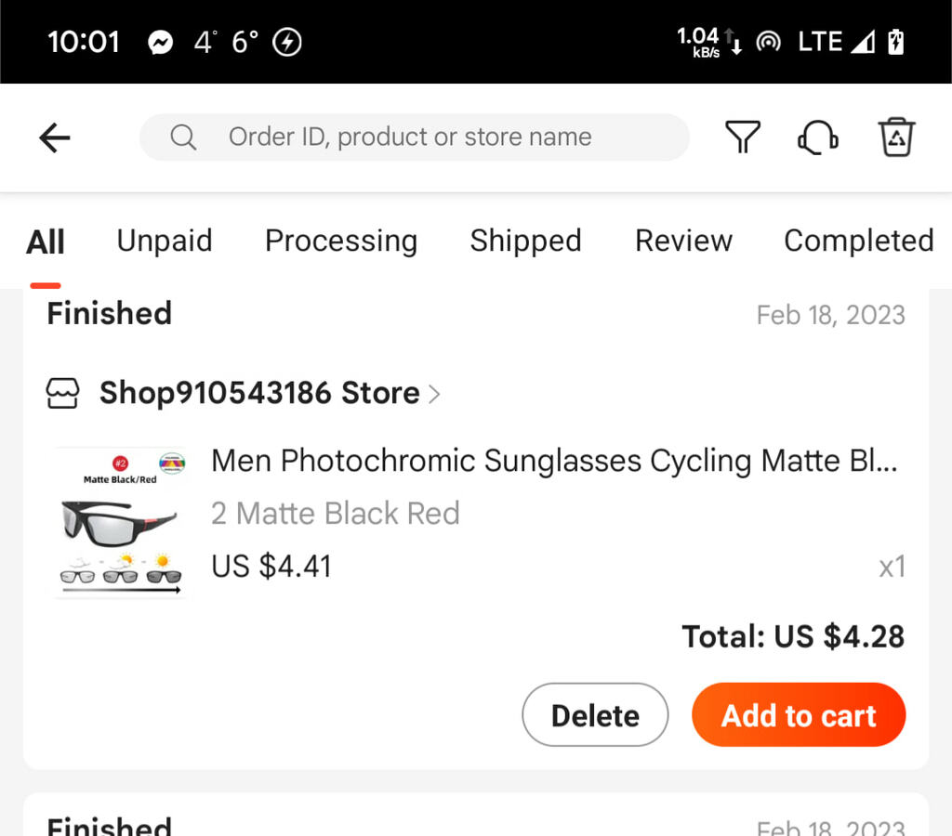
Task: Expand the Shop910543186 Store chevron
Action: point(433,394)
